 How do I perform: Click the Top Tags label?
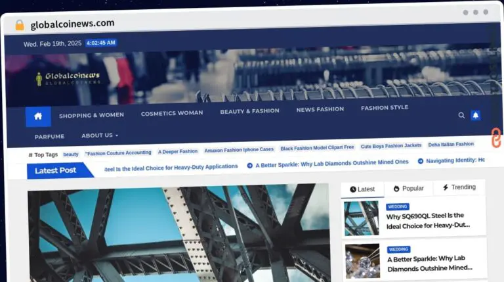pyautogui.click(x=43, y=155)
